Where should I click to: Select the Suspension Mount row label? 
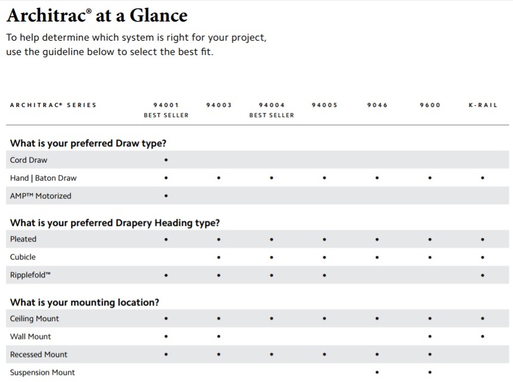pos(42,372)
